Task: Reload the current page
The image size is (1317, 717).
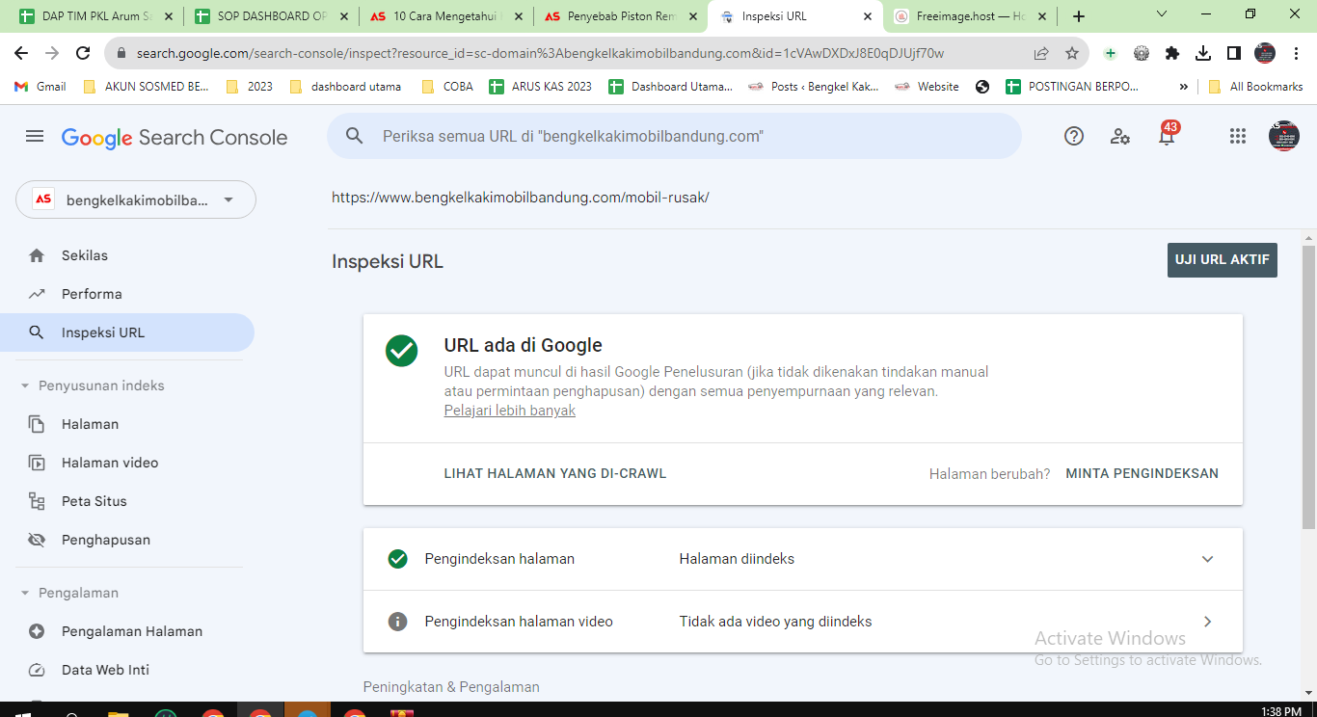Action: coord(83,54)
